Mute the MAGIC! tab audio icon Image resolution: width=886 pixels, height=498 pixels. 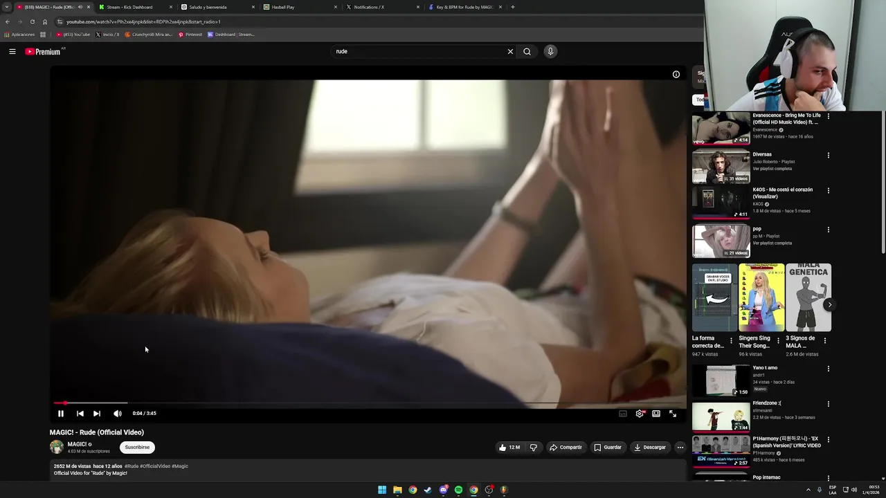tap(80, 7)
